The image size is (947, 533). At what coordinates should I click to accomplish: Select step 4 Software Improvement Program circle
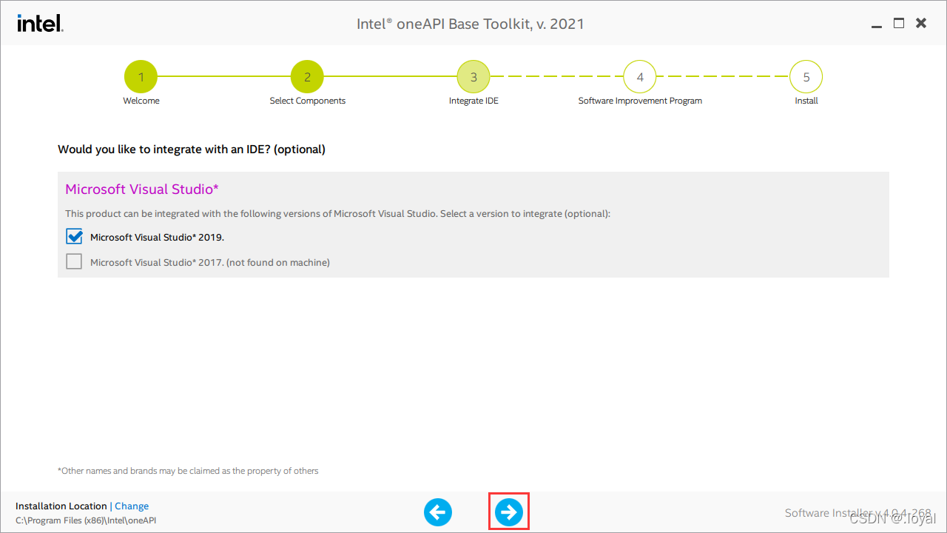pyautogui.click(x=640, y=77)
